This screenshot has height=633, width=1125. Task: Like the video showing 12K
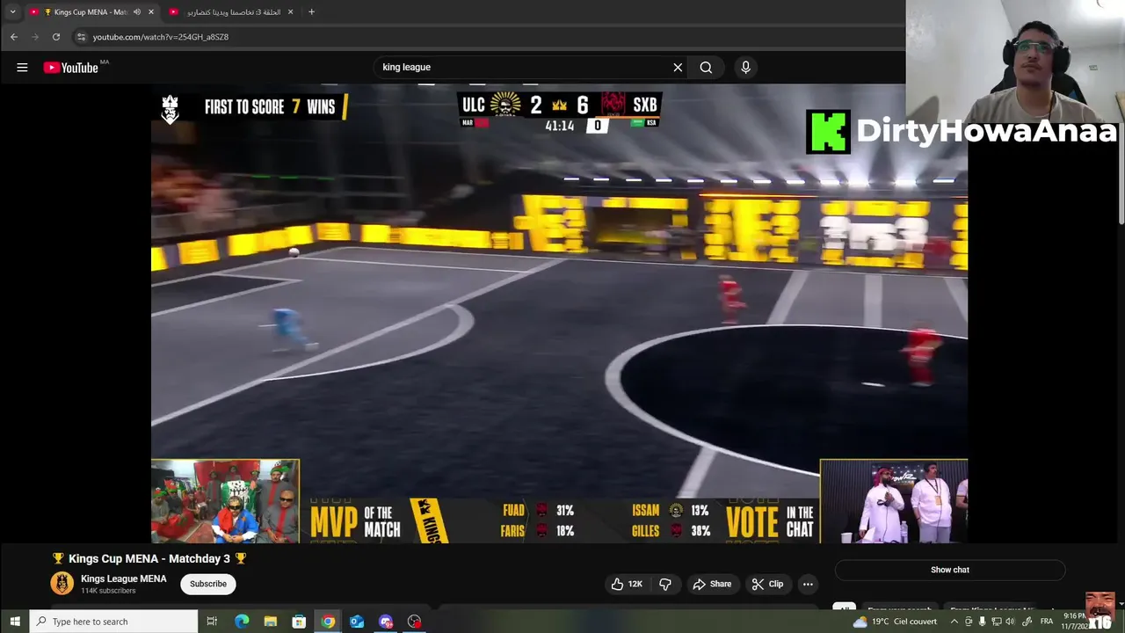click(x=628, y=584)
